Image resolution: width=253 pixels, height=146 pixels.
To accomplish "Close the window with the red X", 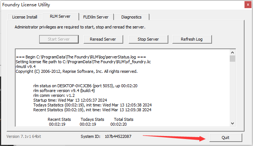I will [x=248, y=5].
